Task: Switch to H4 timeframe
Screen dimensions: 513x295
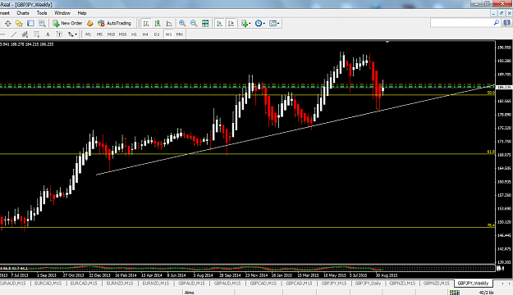Action: pos(145,34)
